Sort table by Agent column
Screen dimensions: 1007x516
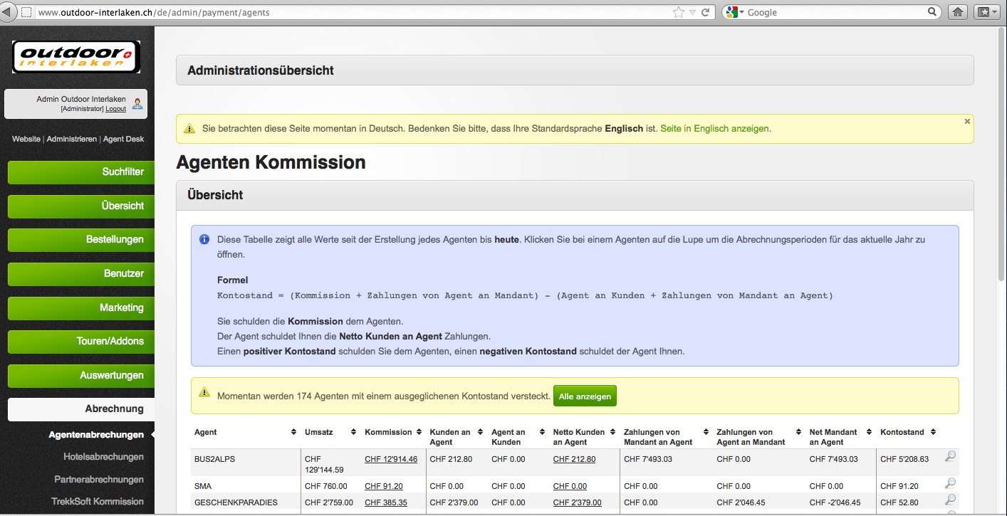[x=294, y=432]
